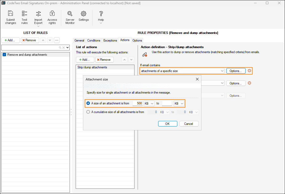285x194 pixels.
Task: Click the empty 'to' size input field
Action: [x=167, y=104]
